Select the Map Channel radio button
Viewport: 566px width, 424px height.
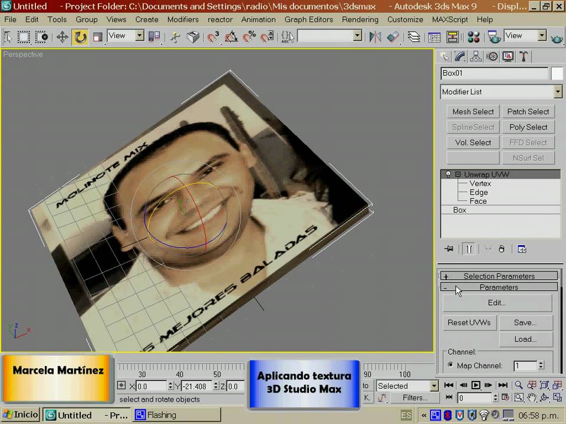[450, 365]
